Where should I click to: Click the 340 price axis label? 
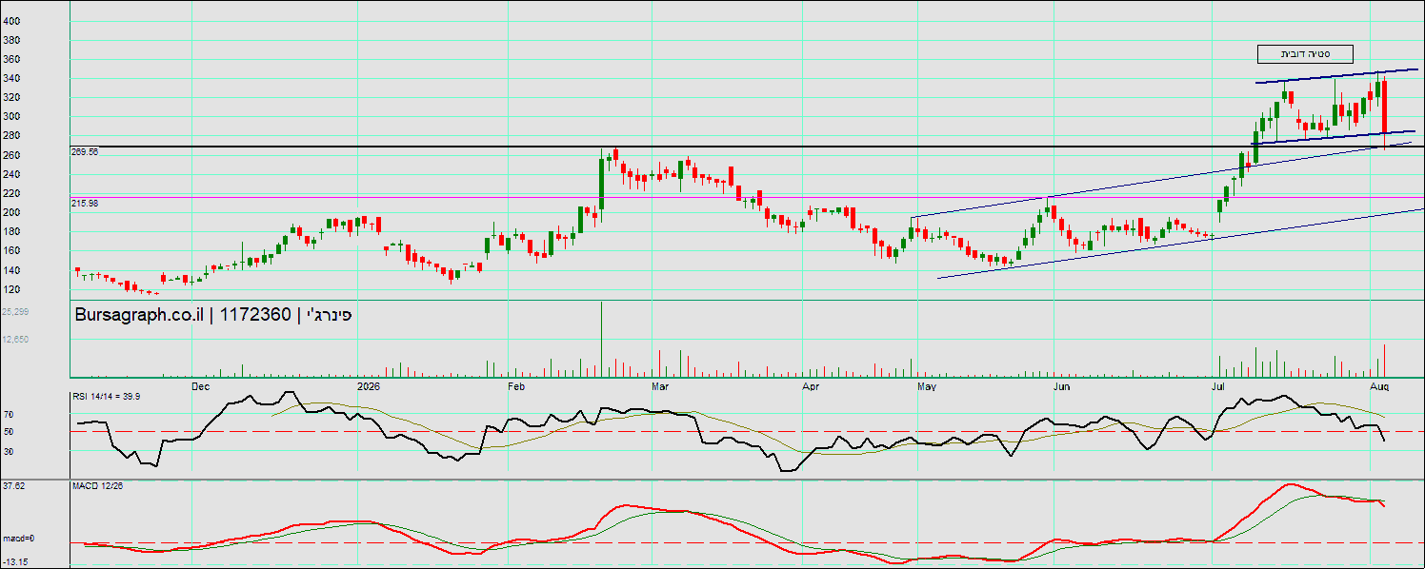(12, 78)
